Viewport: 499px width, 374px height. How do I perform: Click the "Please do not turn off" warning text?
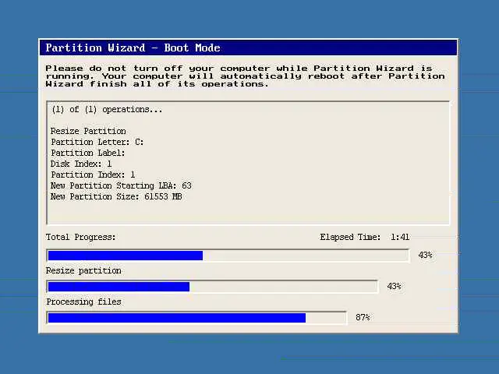click(x=245, y=76)
